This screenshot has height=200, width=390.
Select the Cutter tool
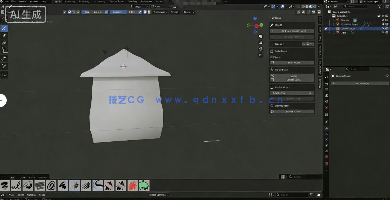click(4, 57)
